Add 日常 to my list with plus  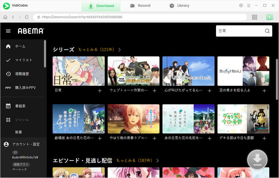(100, 91)
